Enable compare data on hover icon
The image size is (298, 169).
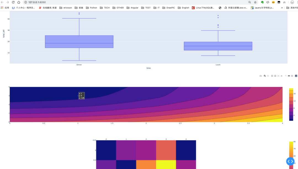point(292,76)
